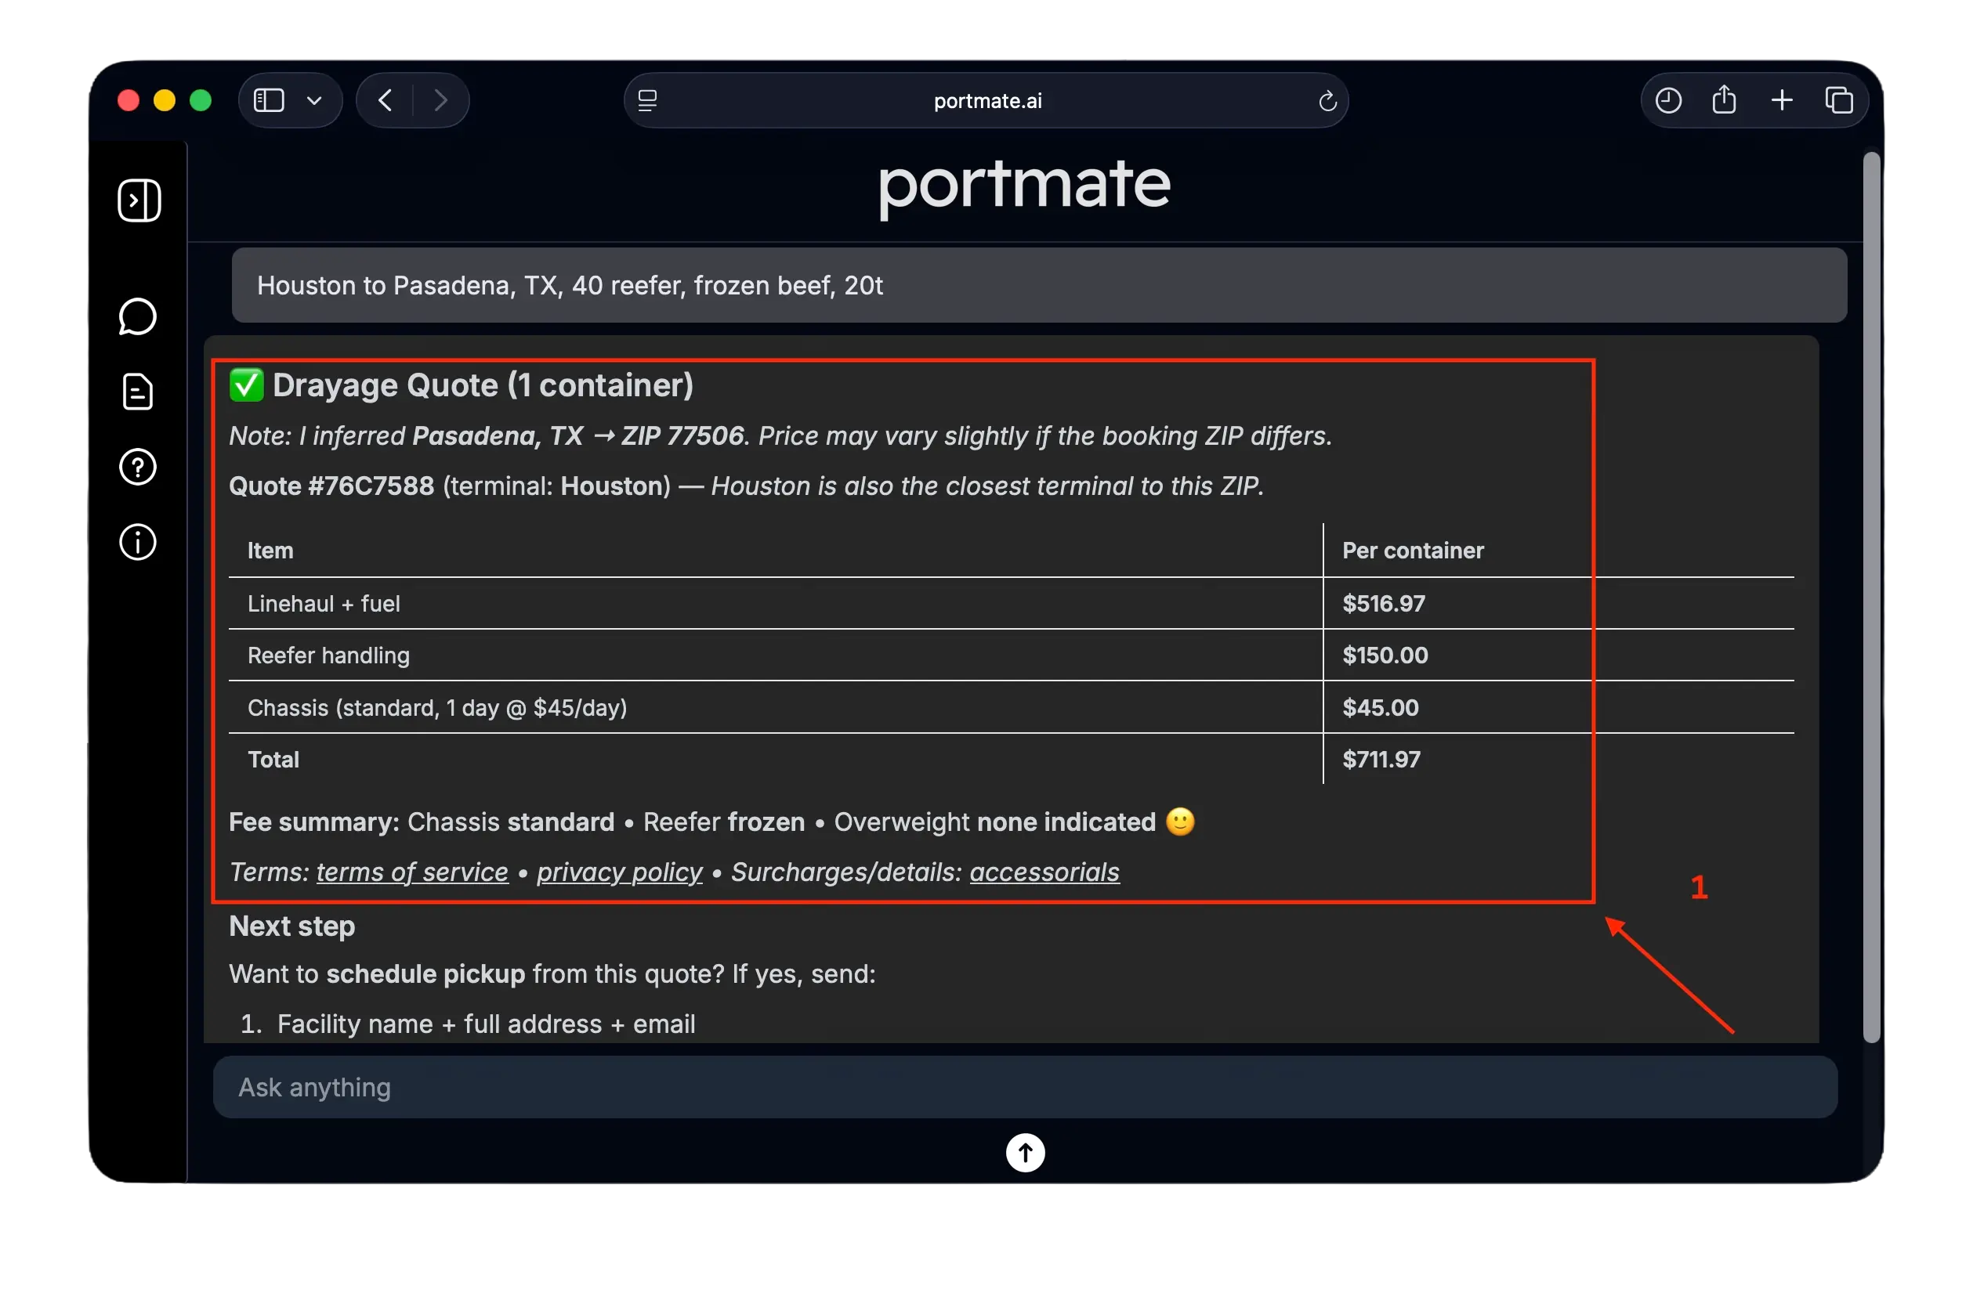This screenshot has height=1300, width=1973.
Task: Go forward with the browser forward arrow
Action: click(441, 100)
